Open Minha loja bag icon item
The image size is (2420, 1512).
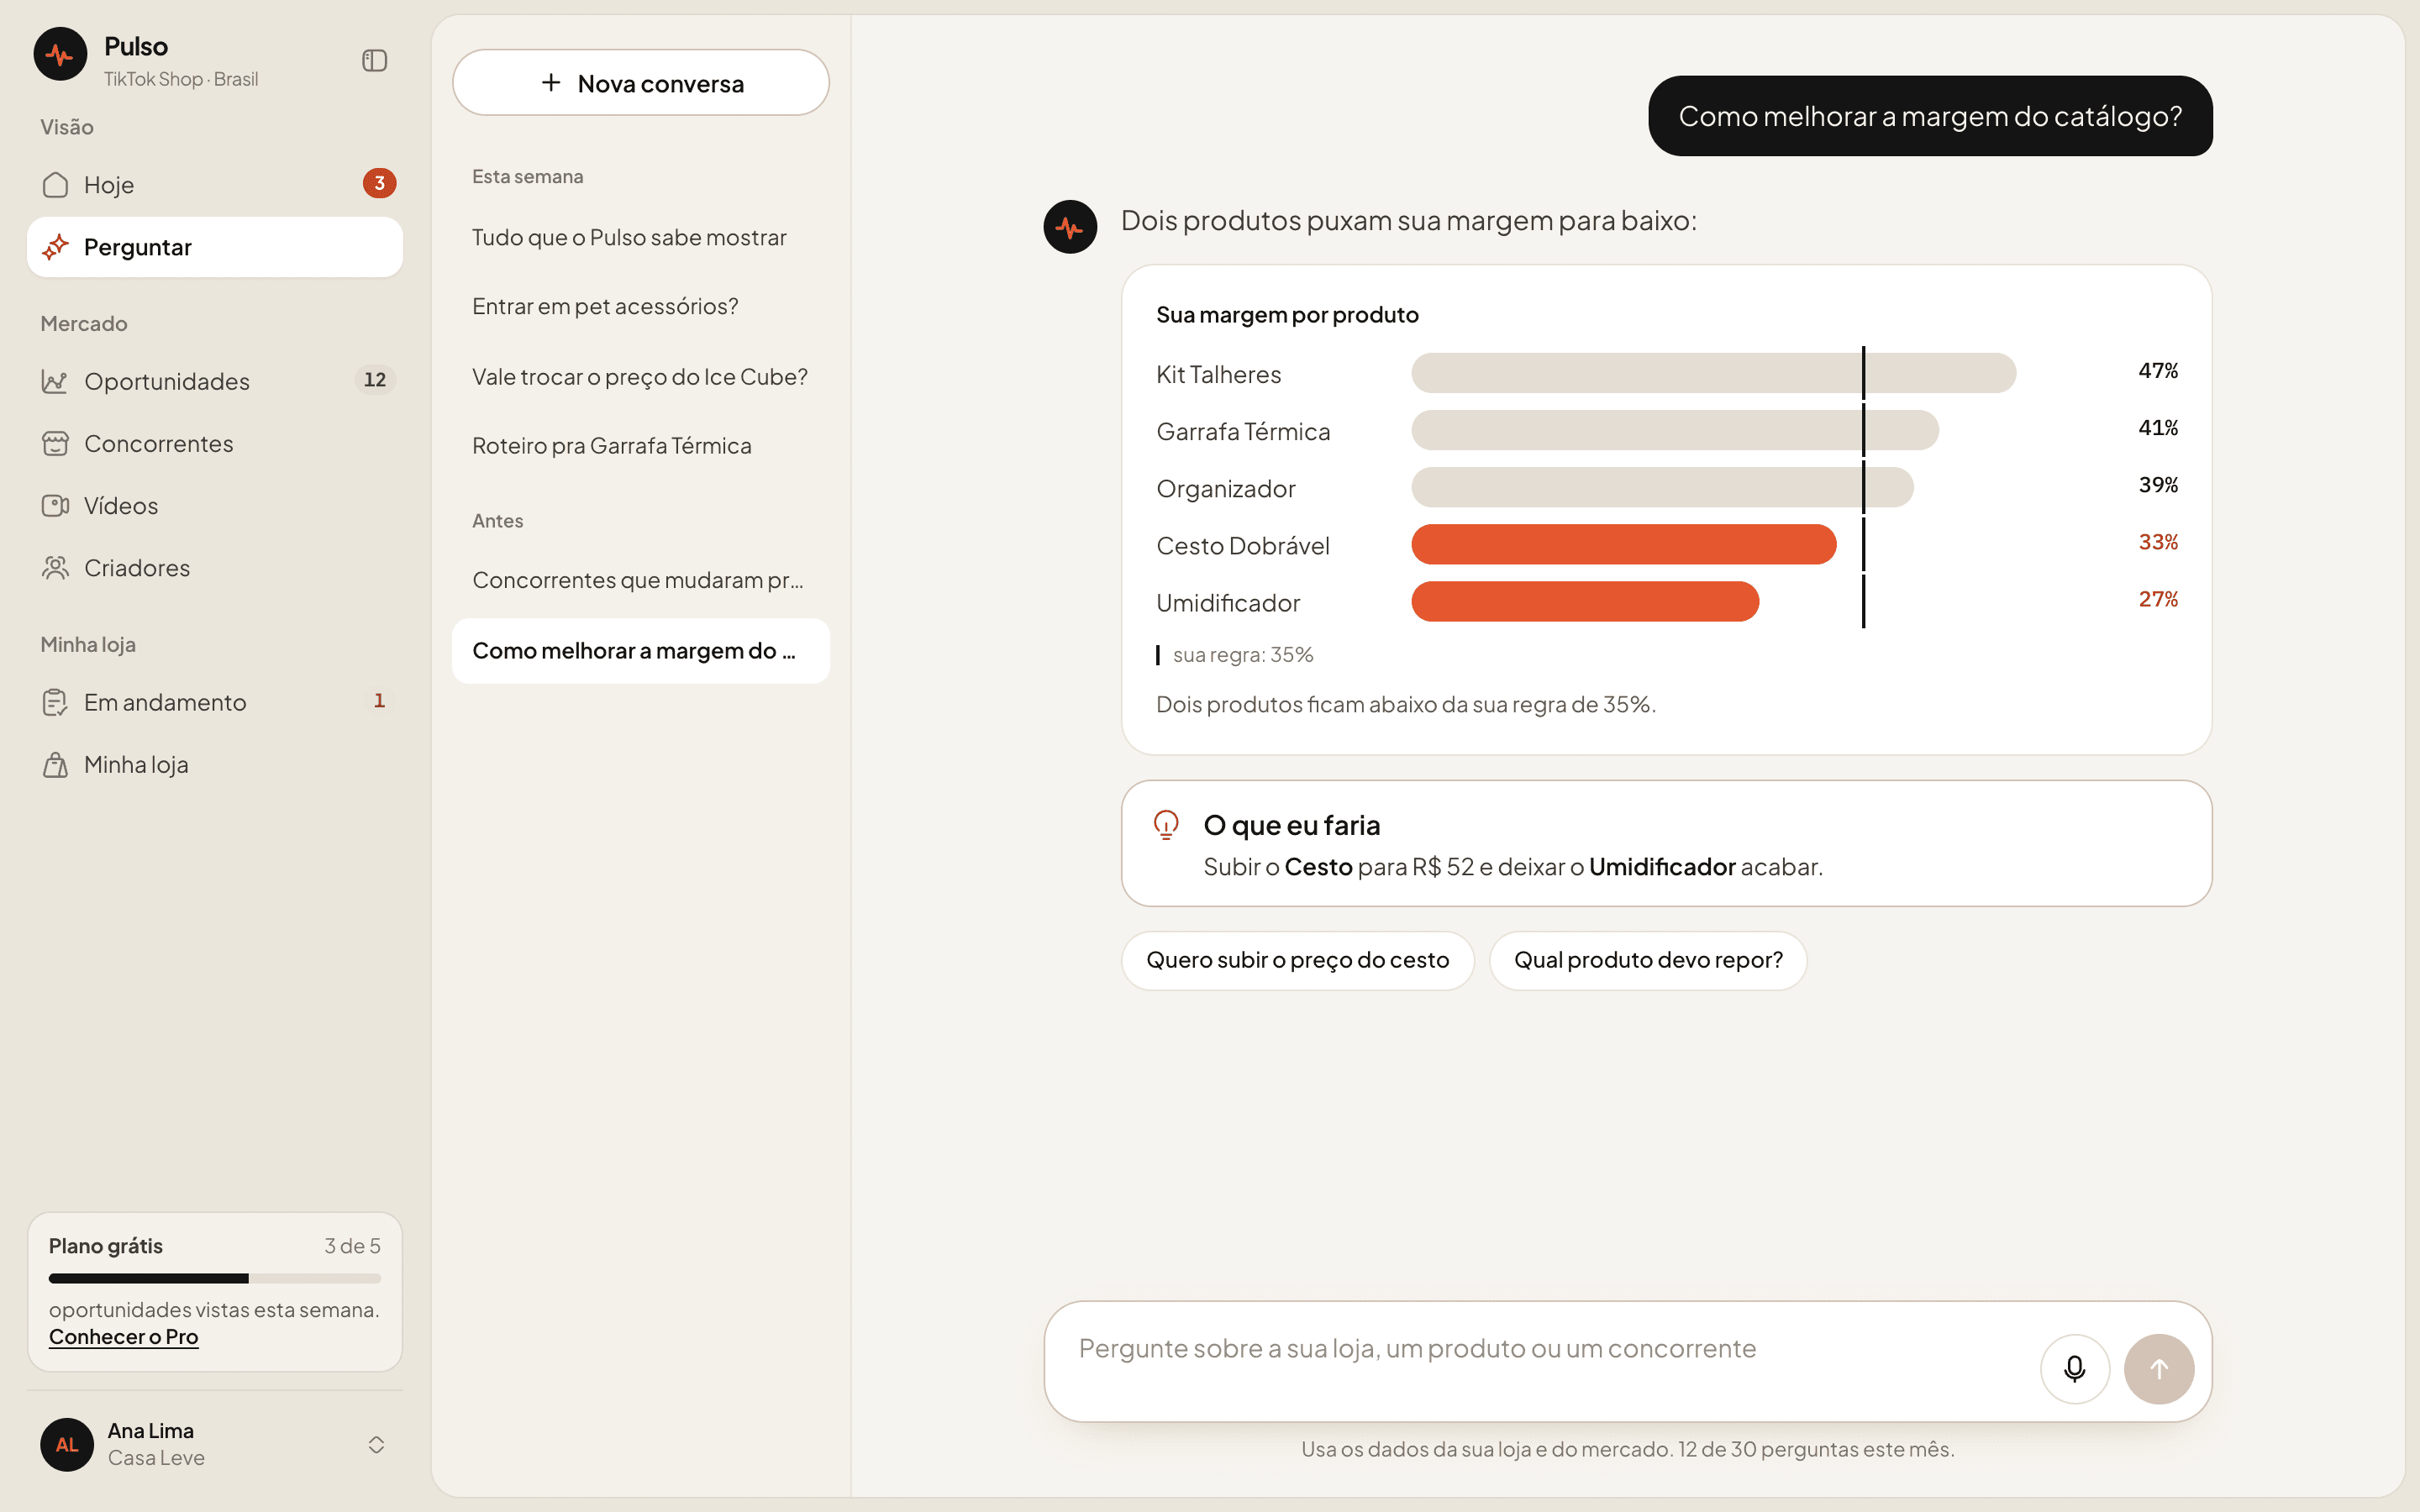[x=215, y=764]
